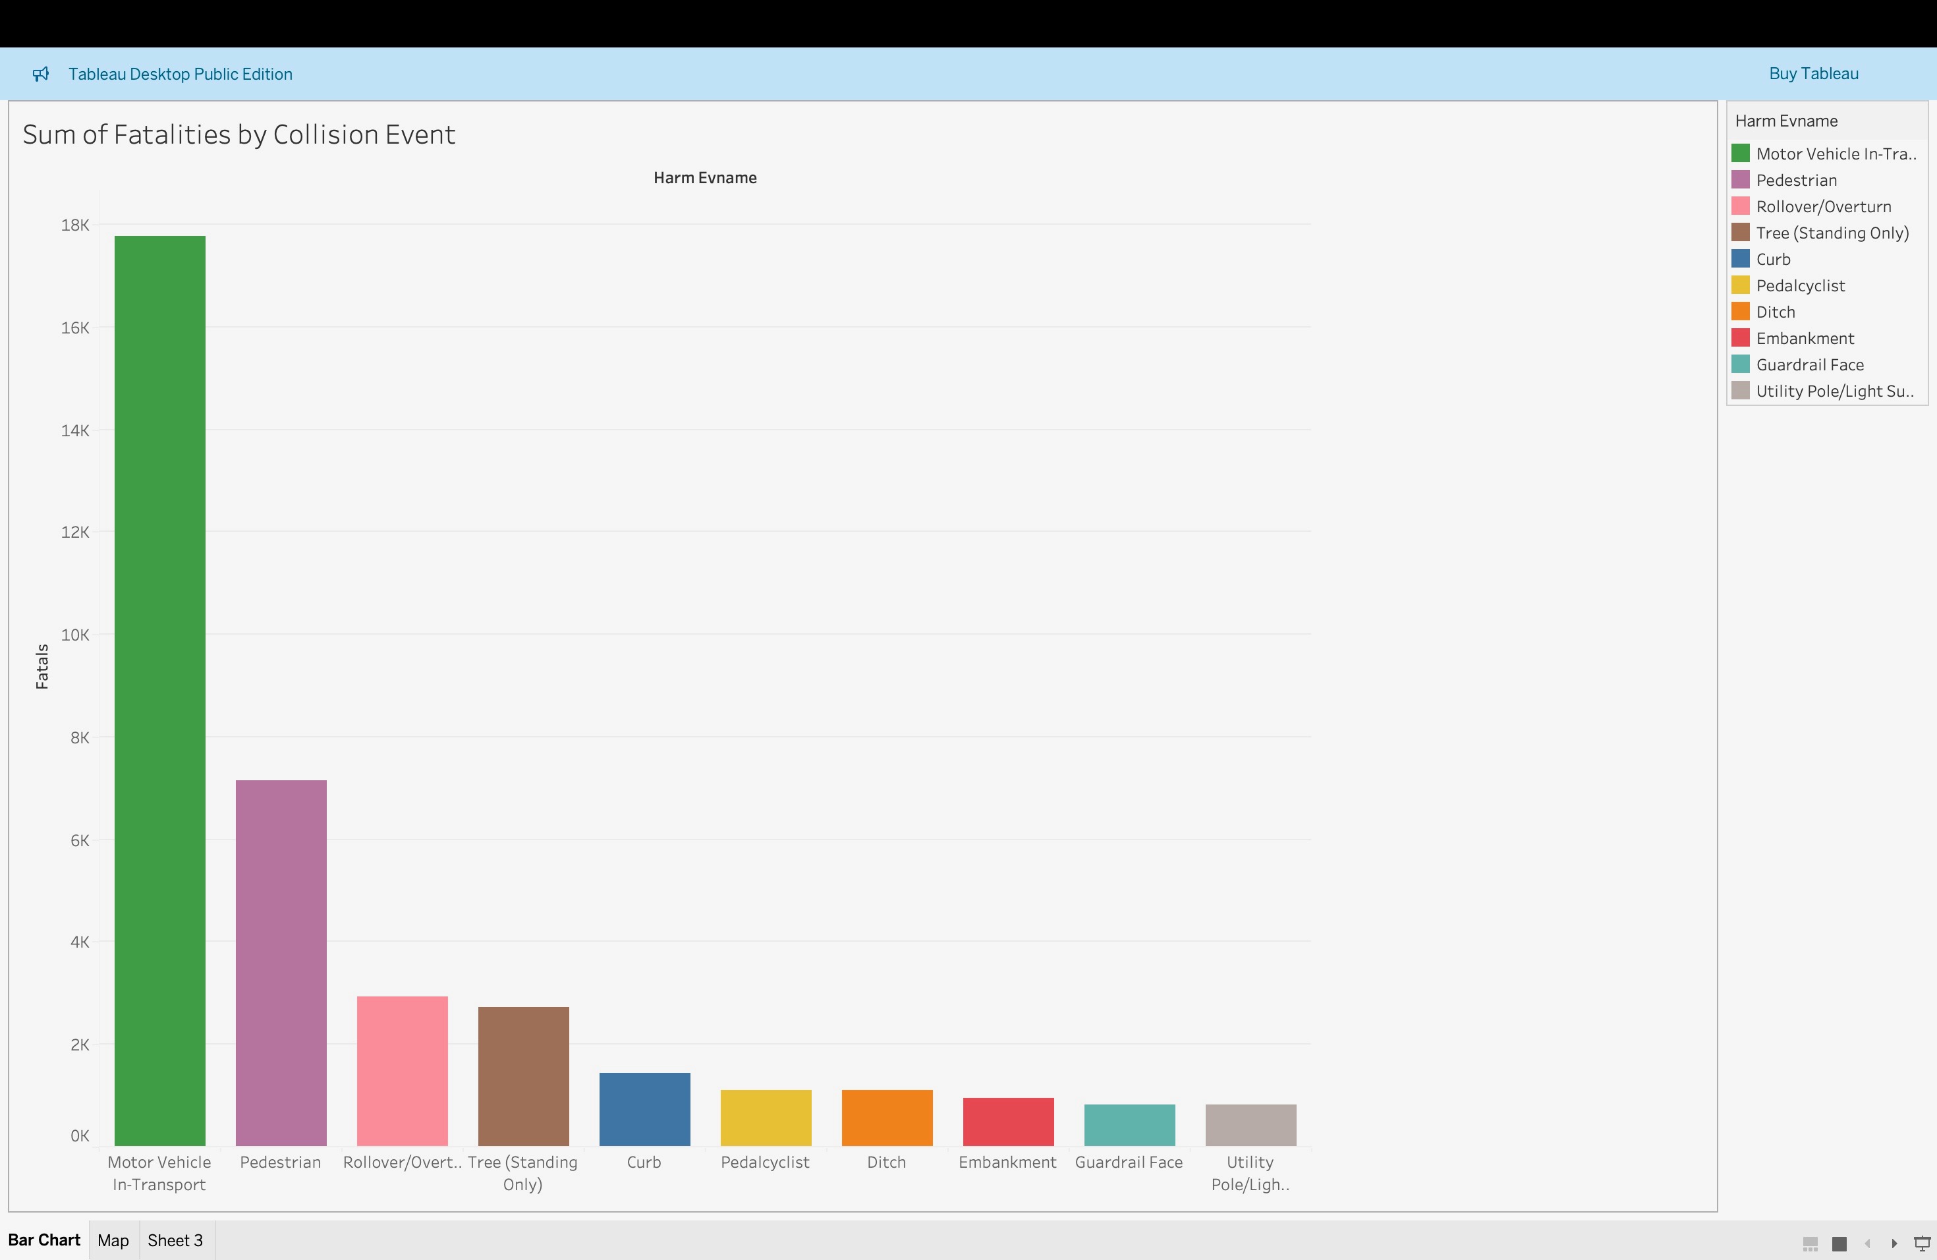Open the Tableau Desktop Public Edition link
1937x1260 pixels.
click(x=181, y=74)
